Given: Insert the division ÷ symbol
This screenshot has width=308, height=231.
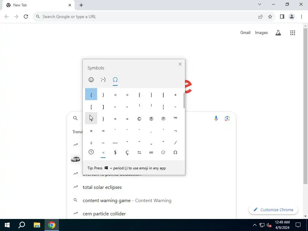Looking at the screenshot, I should 91,143.
